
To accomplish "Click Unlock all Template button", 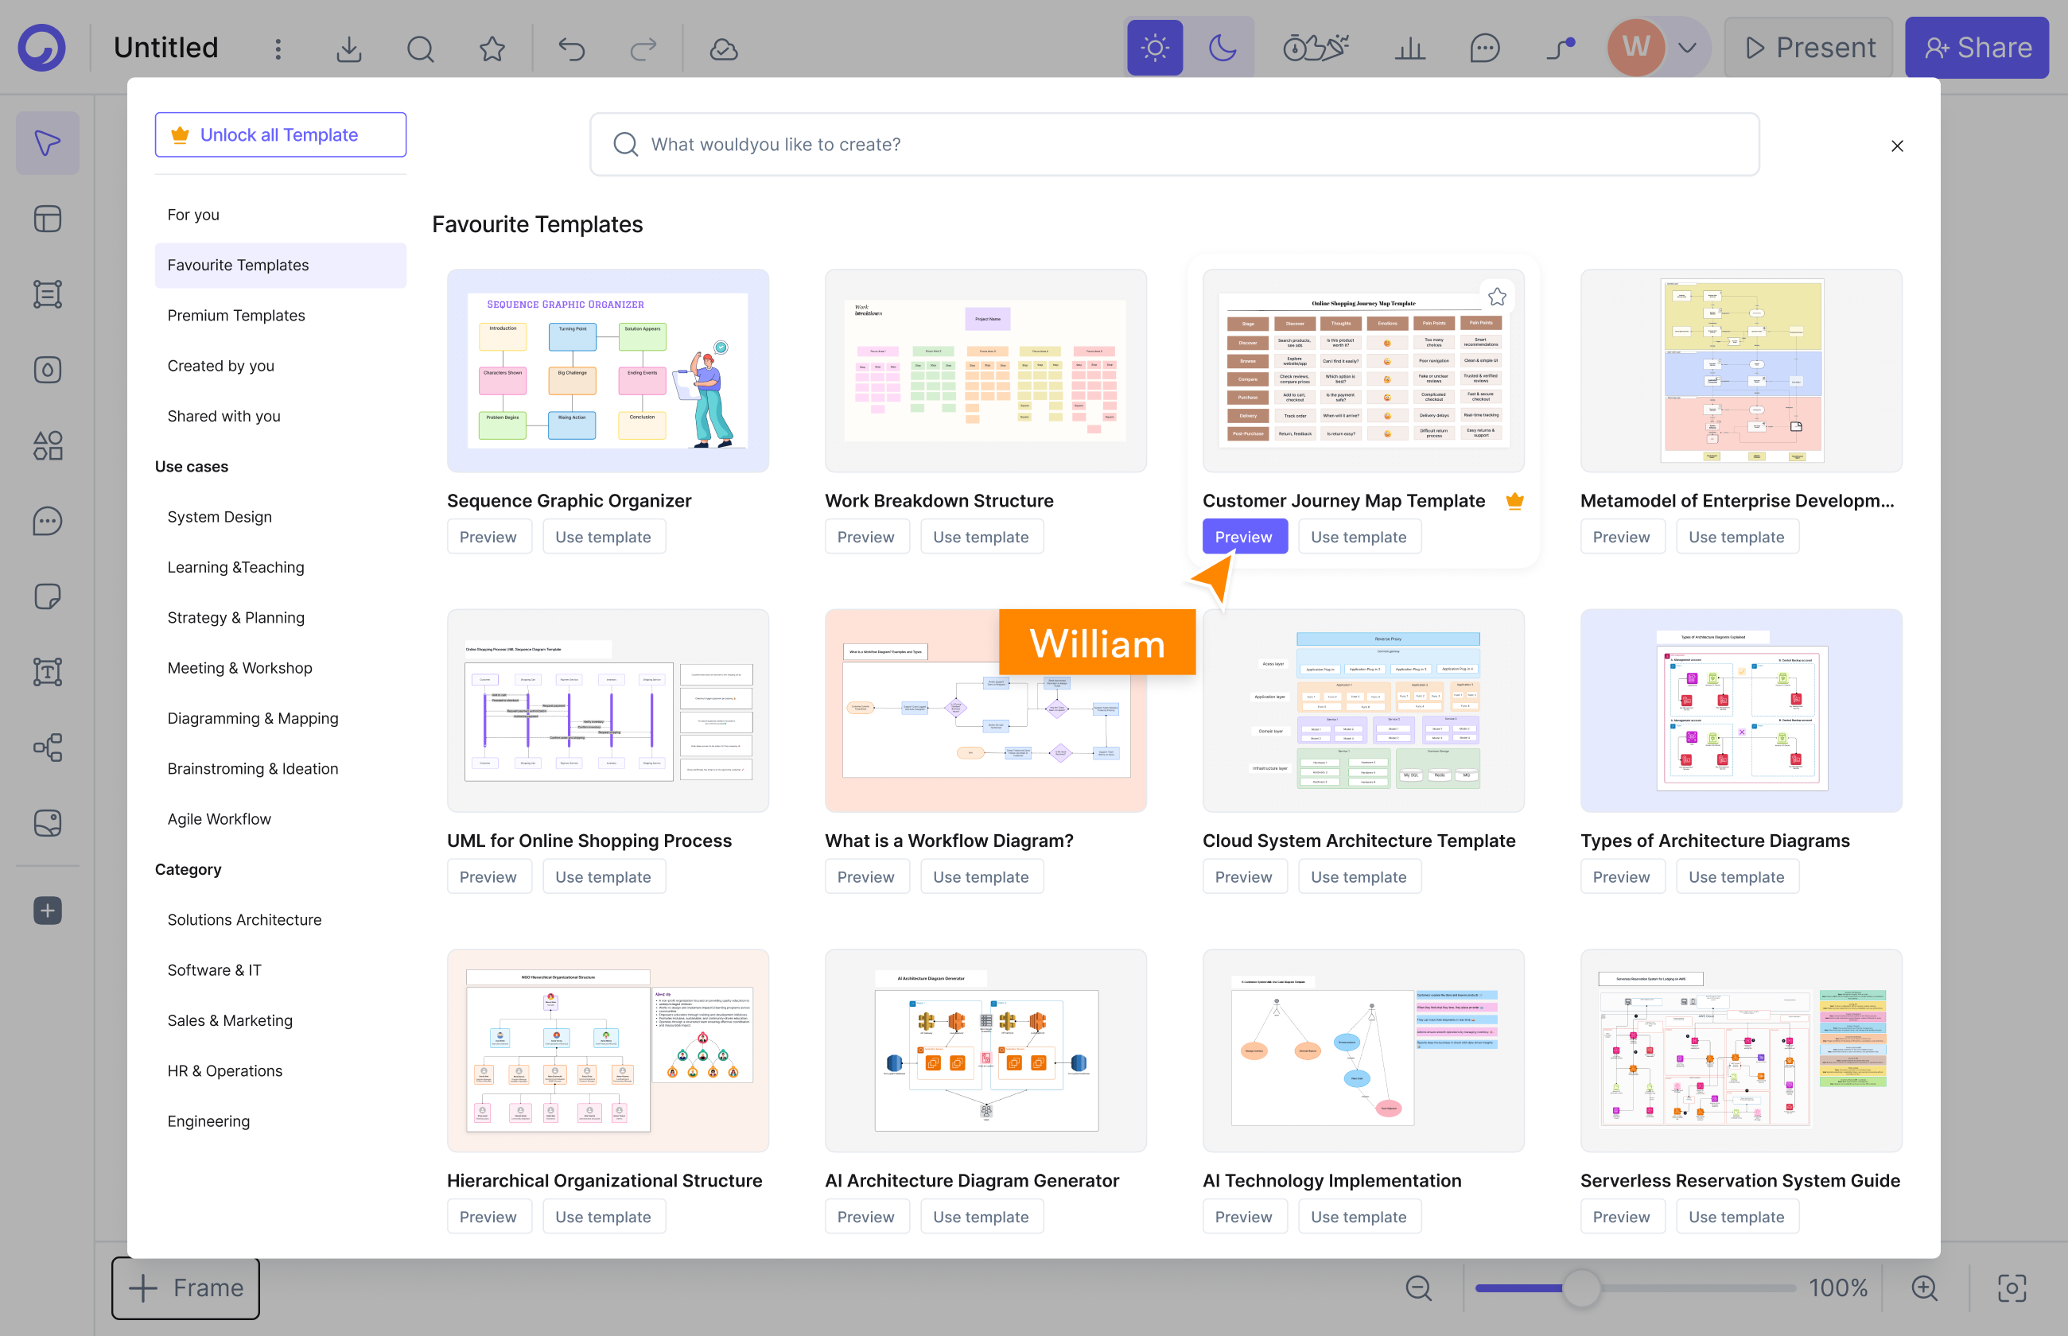I will 280,134.
